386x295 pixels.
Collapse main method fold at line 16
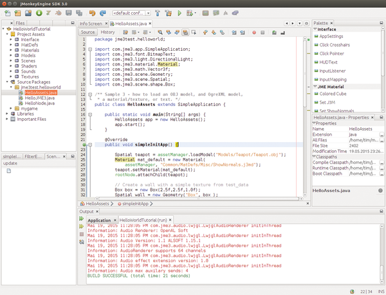point(90,114)
